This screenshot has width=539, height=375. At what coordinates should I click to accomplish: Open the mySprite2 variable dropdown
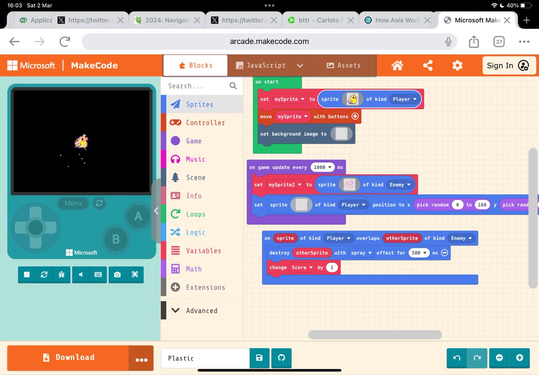[x=285, y=185]
